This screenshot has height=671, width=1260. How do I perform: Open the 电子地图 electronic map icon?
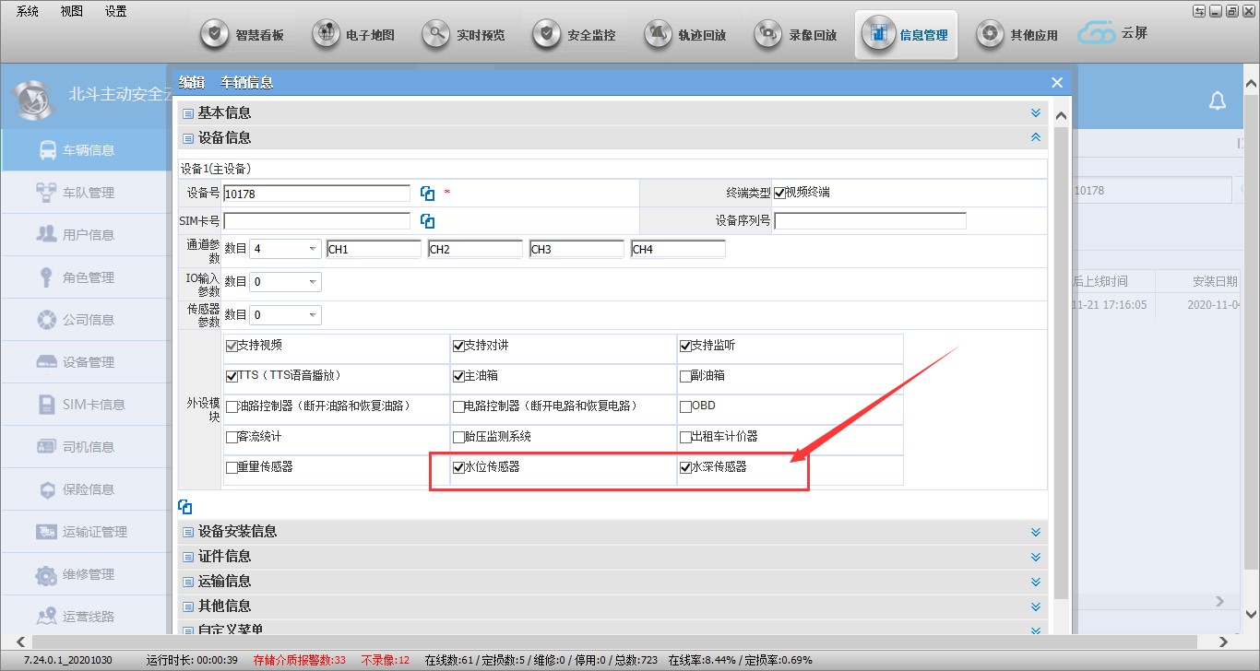pyautogui.click(x=326, y=35)
